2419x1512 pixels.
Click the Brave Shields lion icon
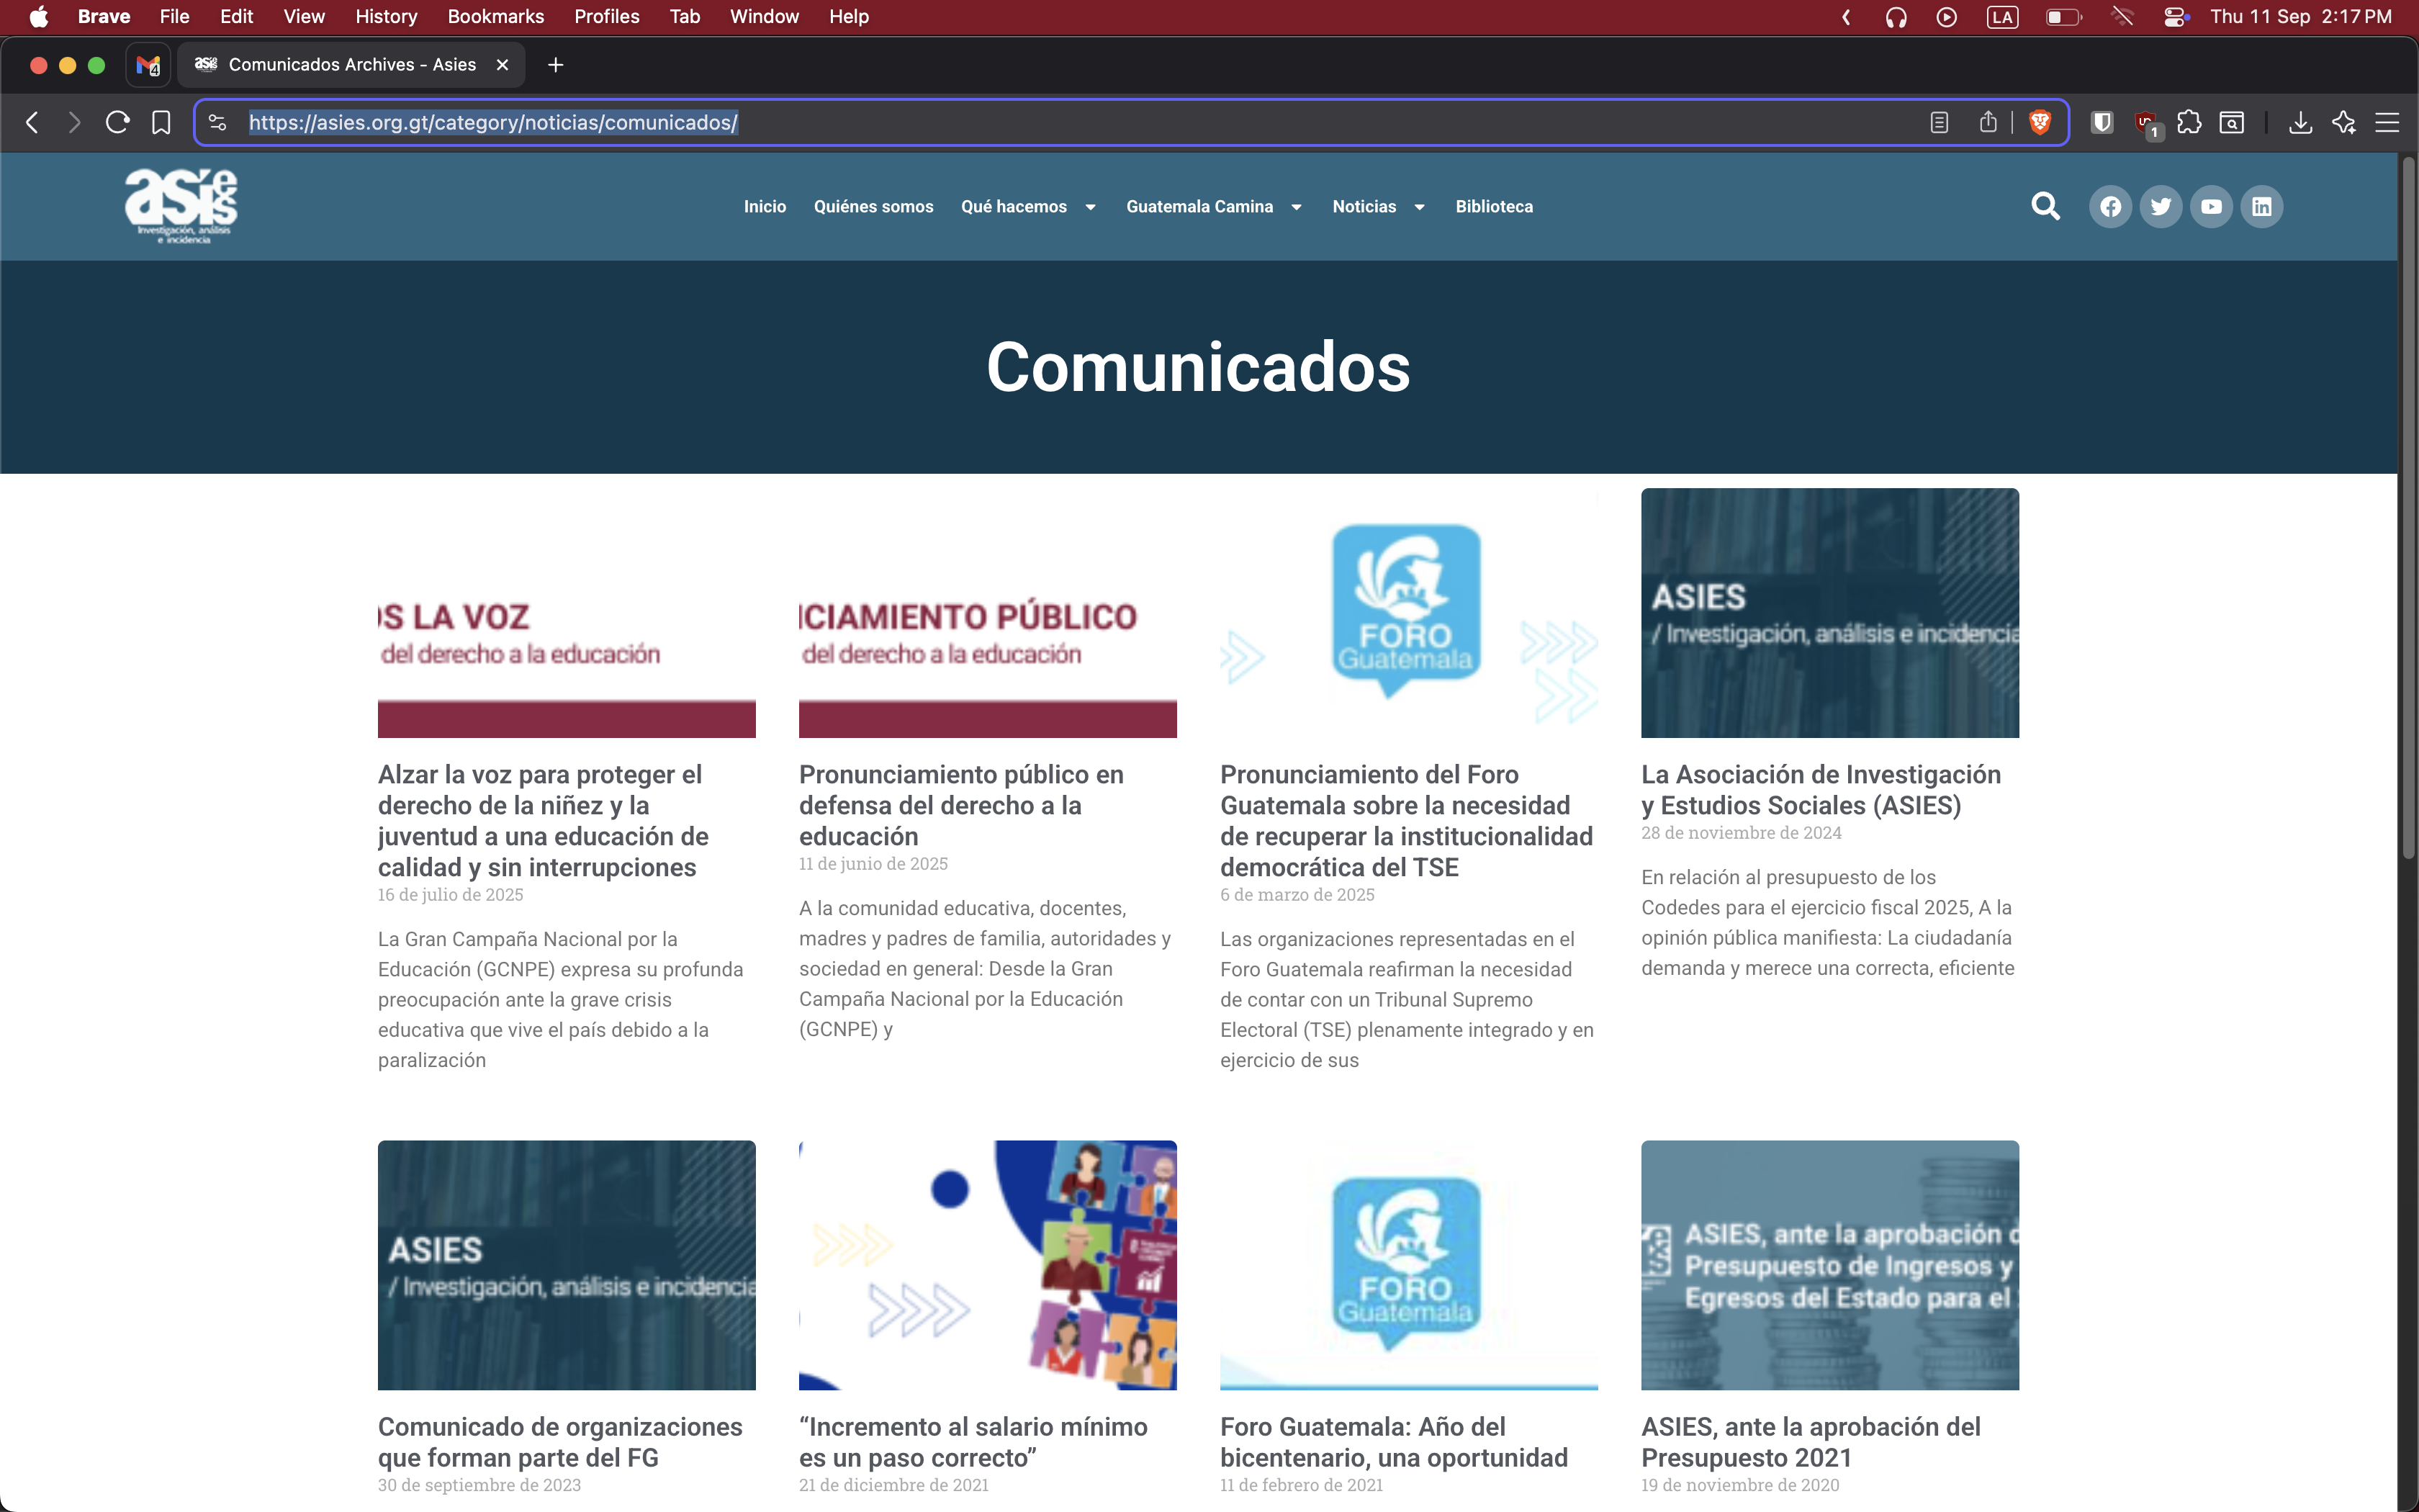tap(2040, 122)
